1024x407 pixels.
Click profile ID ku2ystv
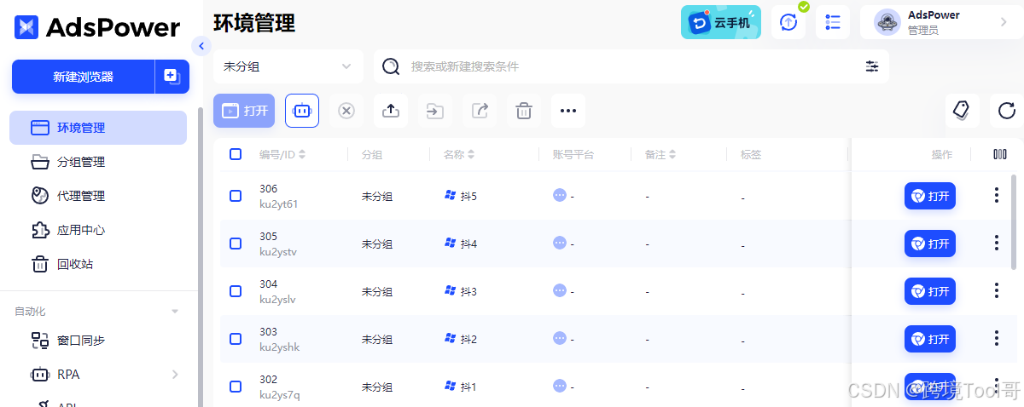(x=278, y=251)
